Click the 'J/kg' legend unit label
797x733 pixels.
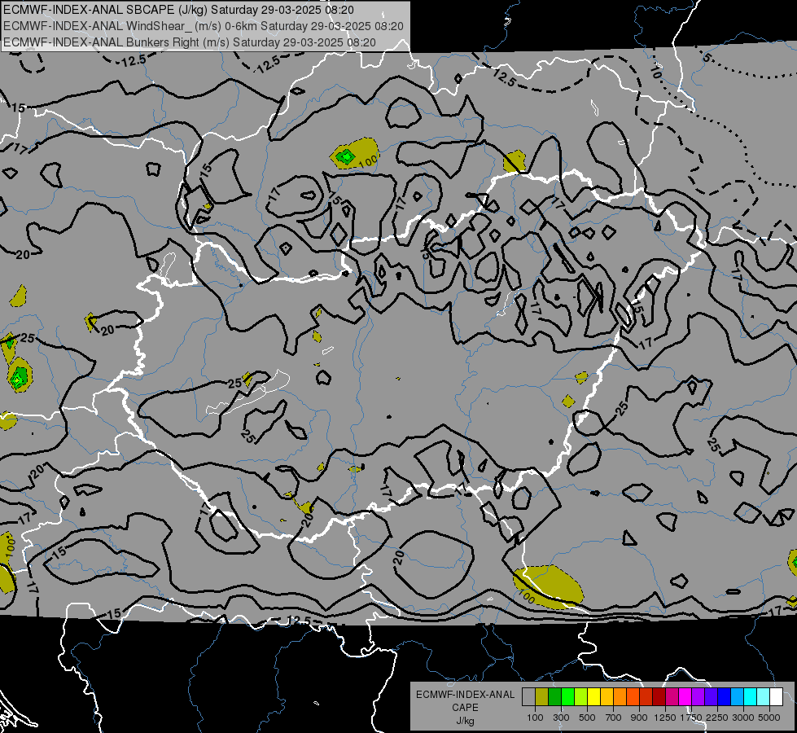(465, 721)
